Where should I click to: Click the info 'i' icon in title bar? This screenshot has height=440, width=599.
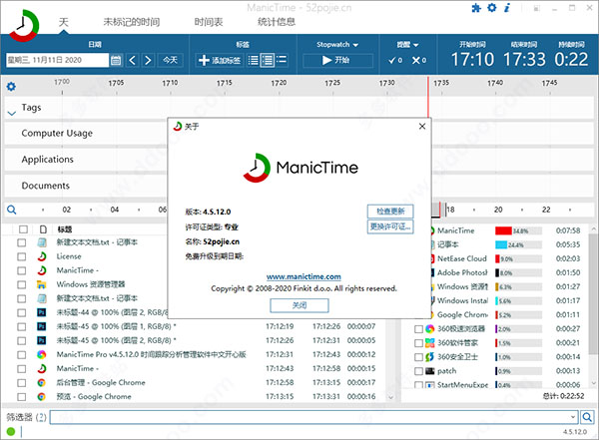[x=507, y=8]
